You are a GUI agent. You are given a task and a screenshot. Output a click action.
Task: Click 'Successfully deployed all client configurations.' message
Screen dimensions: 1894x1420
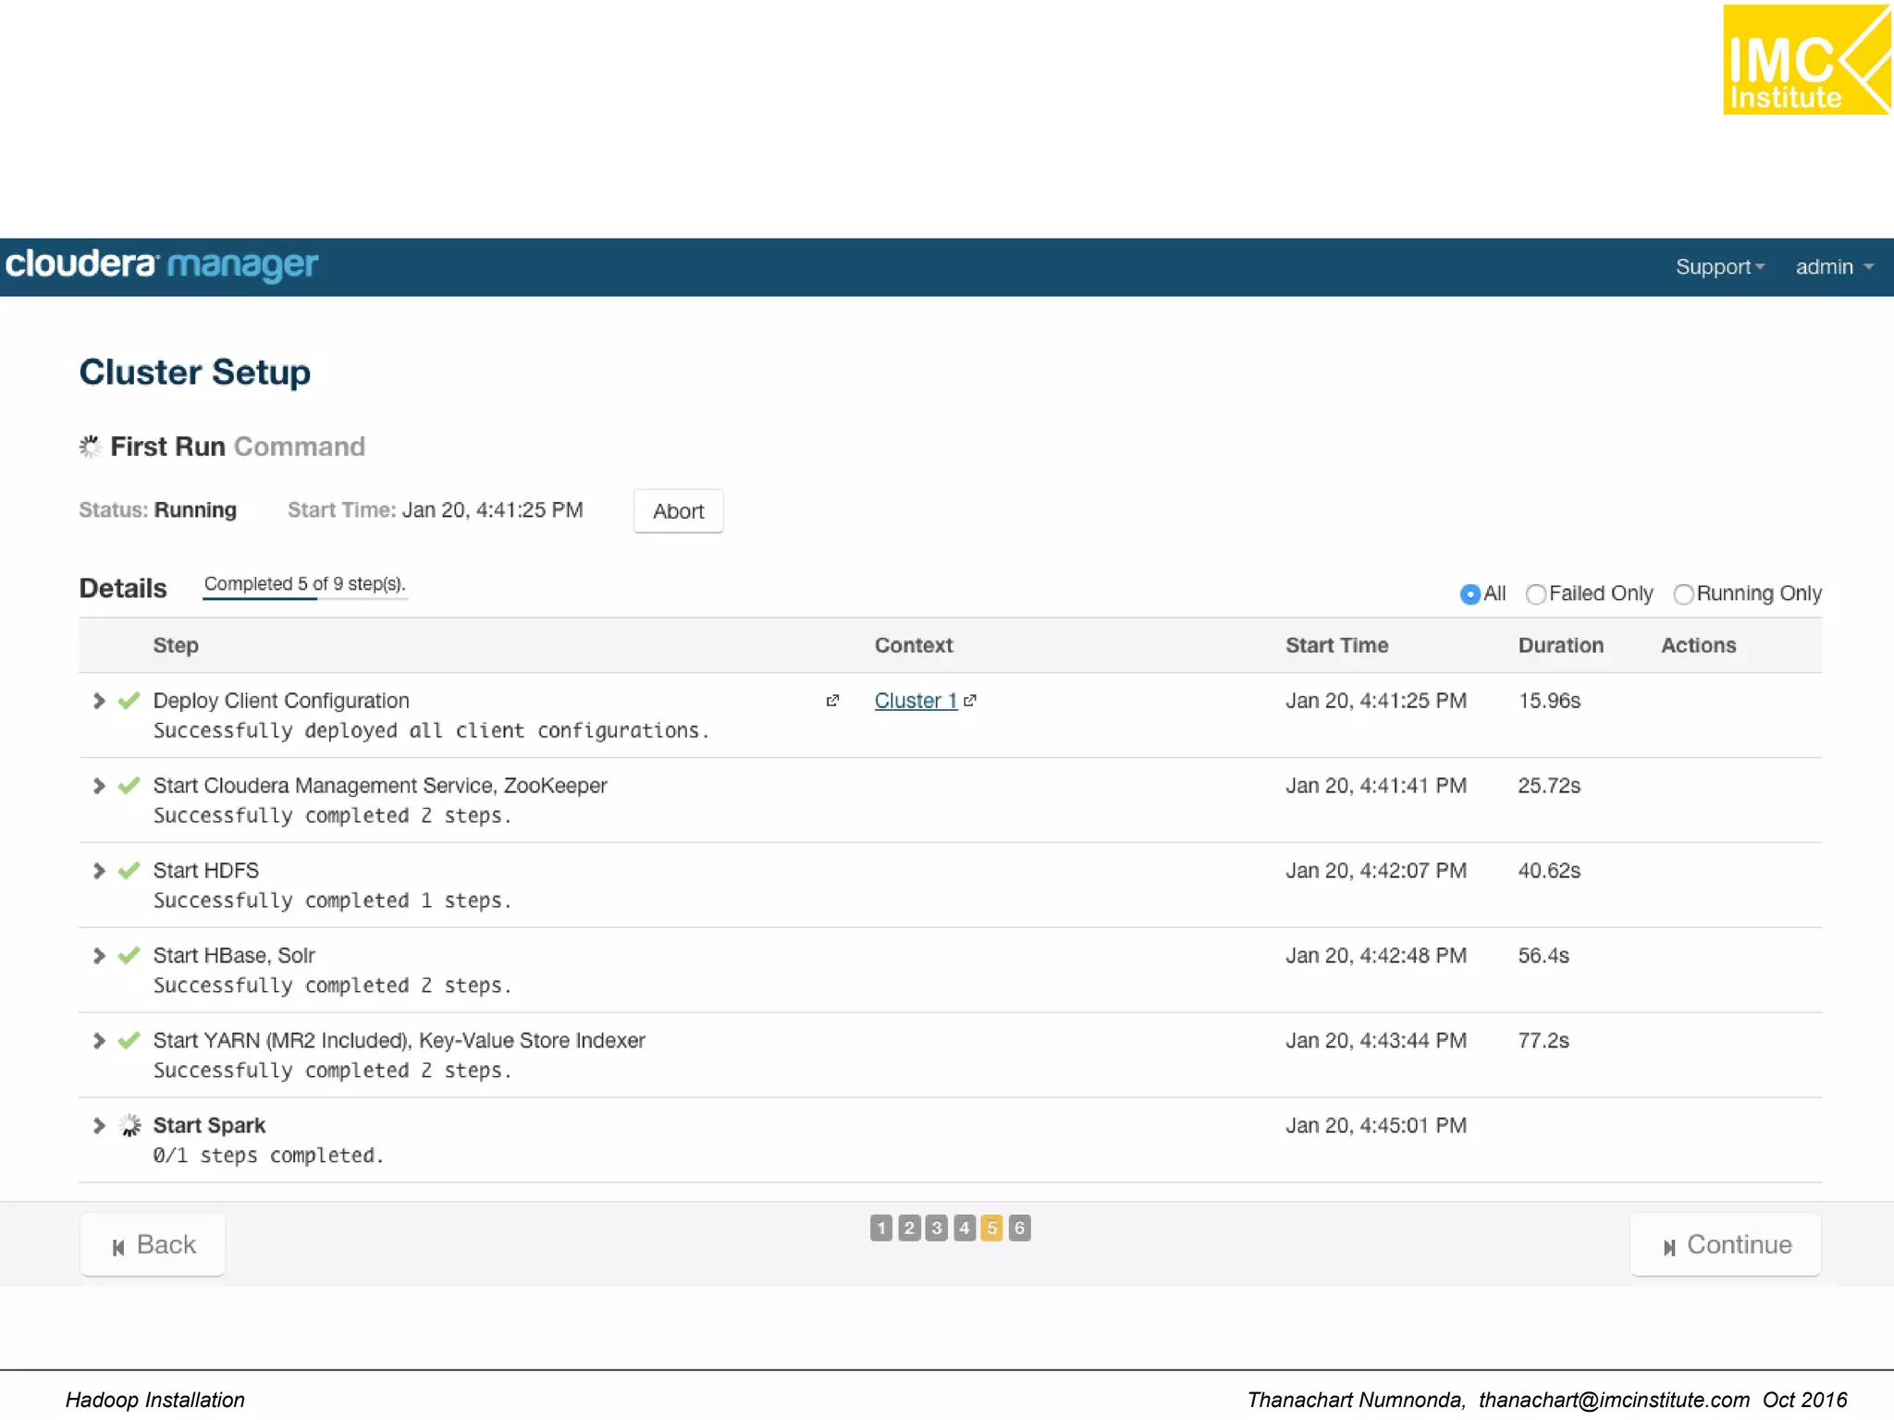click(431, 730)
